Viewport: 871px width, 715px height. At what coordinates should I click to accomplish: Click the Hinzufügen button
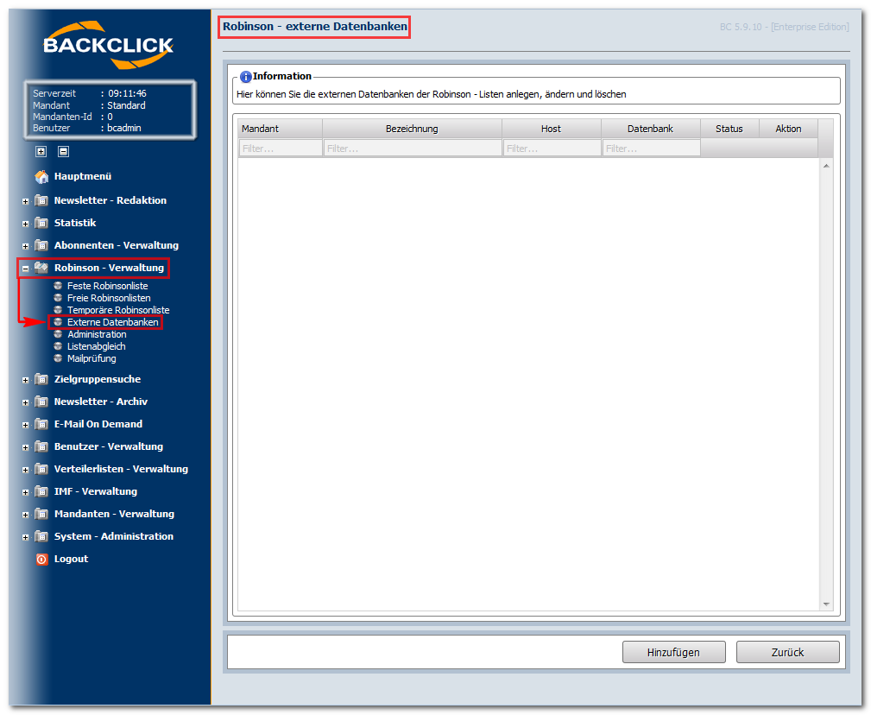pos(674,652)
